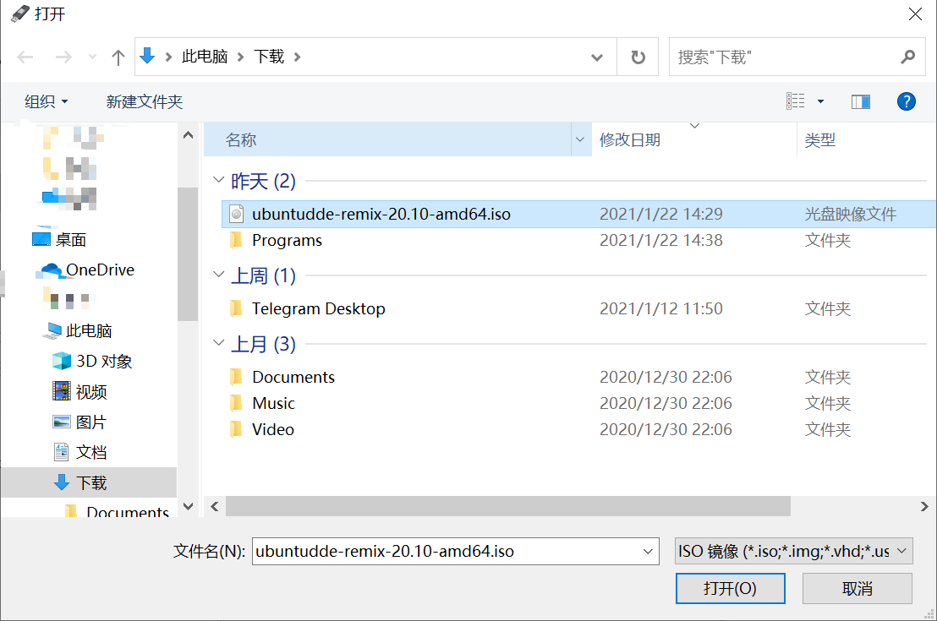The height and width of the screenshot is (621, 937).
Task: Click the 打开 button
Action: (730, 588)
